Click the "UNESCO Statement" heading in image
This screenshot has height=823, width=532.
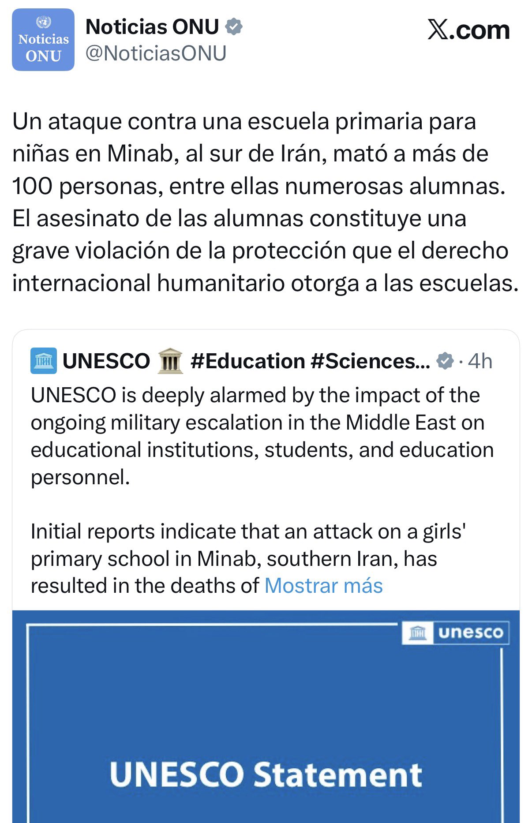coord(266,774)
